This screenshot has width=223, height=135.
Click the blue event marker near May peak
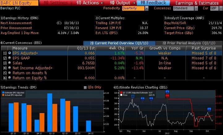(133, 96)
